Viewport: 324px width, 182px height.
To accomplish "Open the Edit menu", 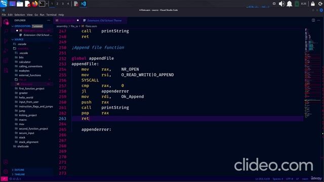I will click(10, 15).
